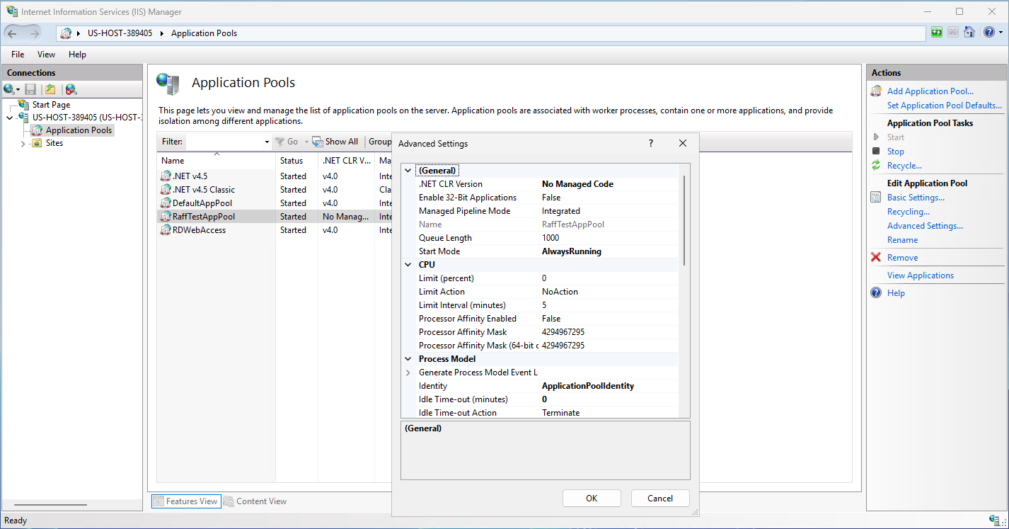
Task: Select Processor Affinity Enabled property
Action: [x=467, y=319]
